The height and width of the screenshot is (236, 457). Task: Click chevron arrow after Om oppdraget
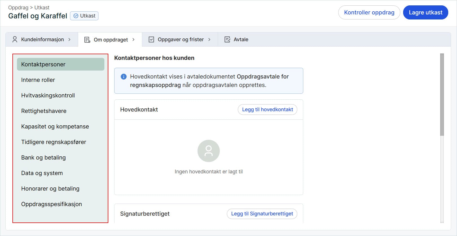click(x=133, y=40)
